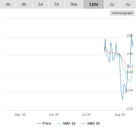Click the active 120d tab
Screen dimensions: 136x131
94,4
